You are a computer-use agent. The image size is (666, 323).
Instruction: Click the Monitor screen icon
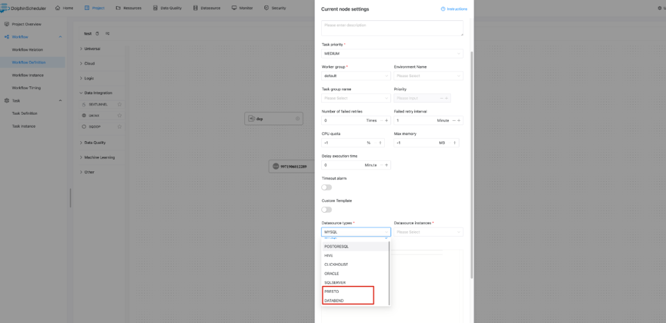234,8
